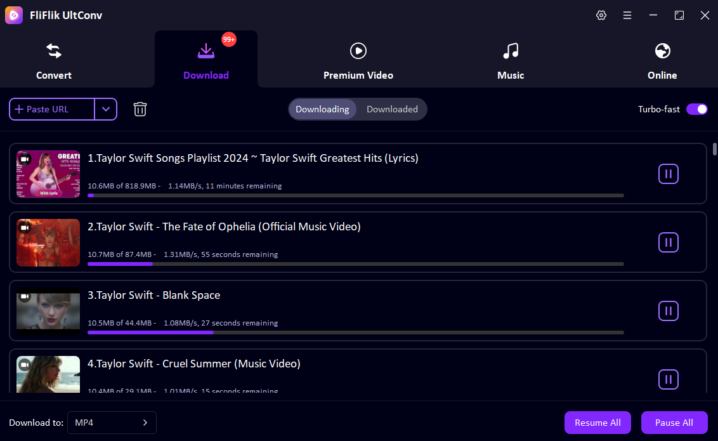Image resolution: width=718 pixels, height=441 pixels.
Task: Pause the Blank Space download
Action: pos(669,311)
